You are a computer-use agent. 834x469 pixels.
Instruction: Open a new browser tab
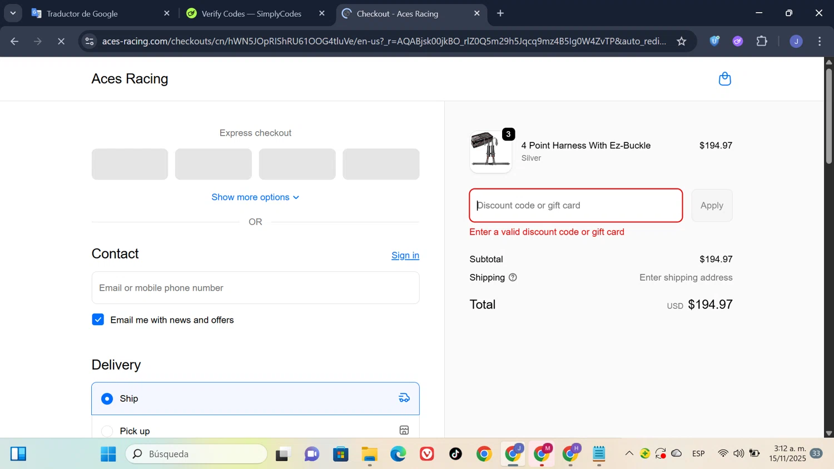click(x=500, y=13)
